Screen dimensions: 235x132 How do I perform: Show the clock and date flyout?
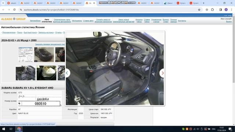221,129
